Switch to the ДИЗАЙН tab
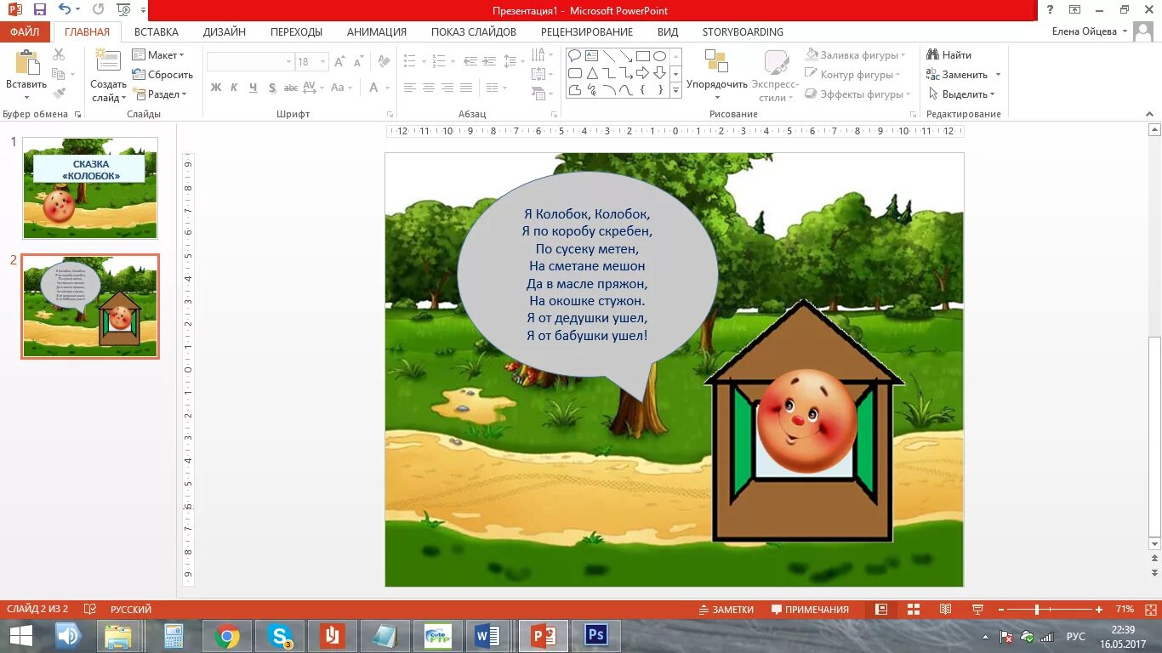Screen dimensions: 1162x653 (225, 31)
